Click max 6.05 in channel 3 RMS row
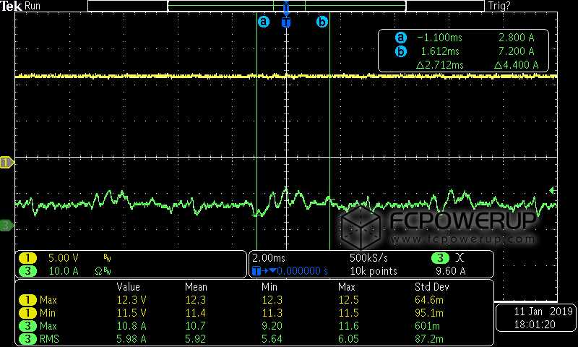578x347 pixels. tap(348, 339)
